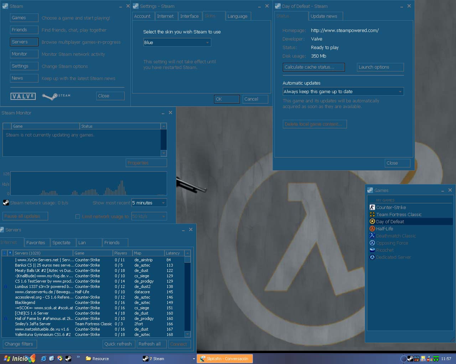The image size is (456, 364).
Task: Click the Windows Media Player quick launch icon
Action: click(x=60, y=359)
